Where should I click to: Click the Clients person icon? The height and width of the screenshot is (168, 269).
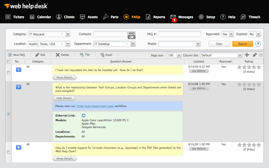[x=59, y=17]
